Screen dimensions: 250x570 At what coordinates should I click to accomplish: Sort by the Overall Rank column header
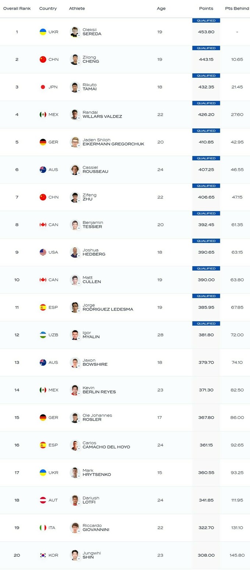(x=17, y=8)
